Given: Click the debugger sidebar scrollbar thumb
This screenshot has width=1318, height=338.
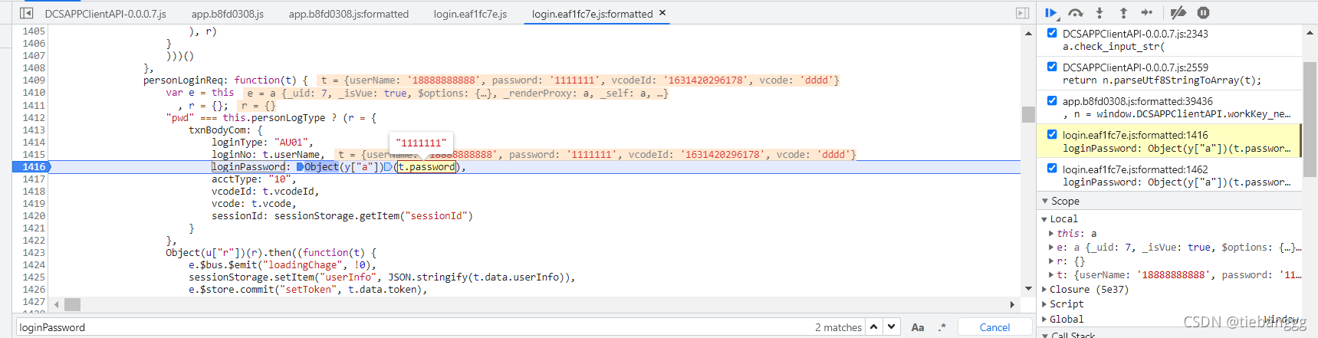Looking at the screenshot, I should tap(1310, 119).
